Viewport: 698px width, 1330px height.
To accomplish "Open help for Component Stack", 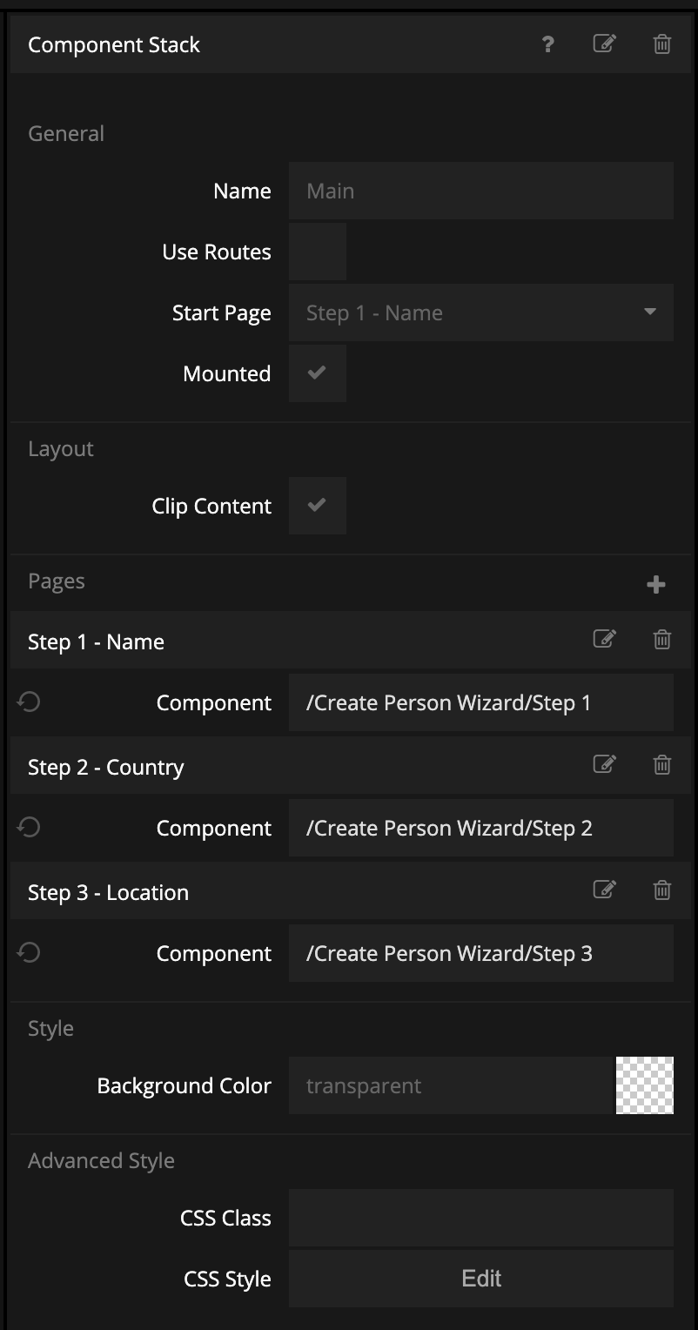I will [547, 44].
